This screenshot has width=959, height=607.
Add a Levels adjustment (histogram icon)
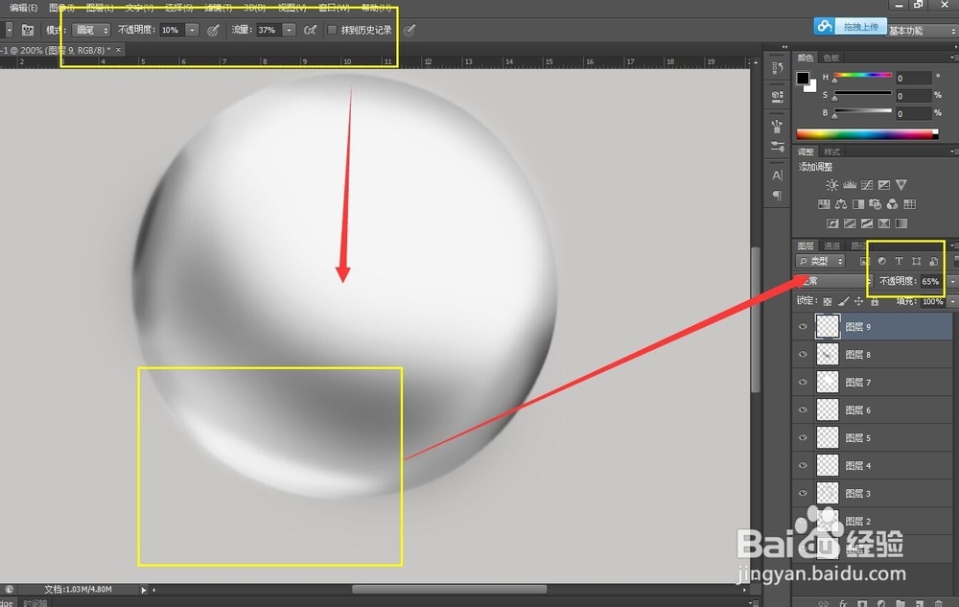pyautogui.click(x=850, y=185)
